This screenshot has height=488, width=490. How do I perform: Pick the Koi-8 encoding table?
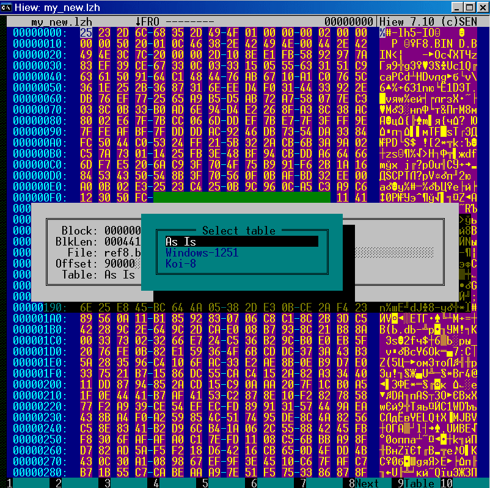[180, 263]
